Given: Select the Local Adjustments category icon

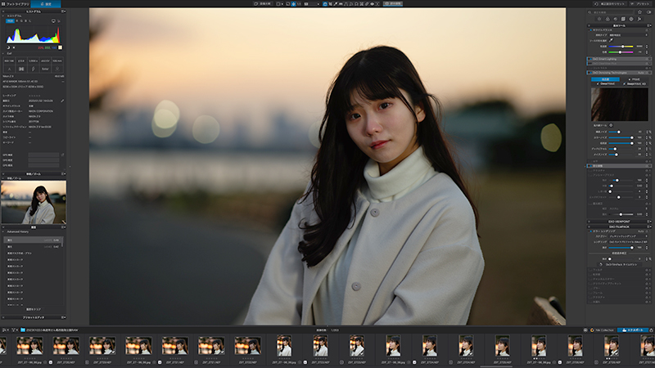Looking at the screenshot, I should (631, 19).
